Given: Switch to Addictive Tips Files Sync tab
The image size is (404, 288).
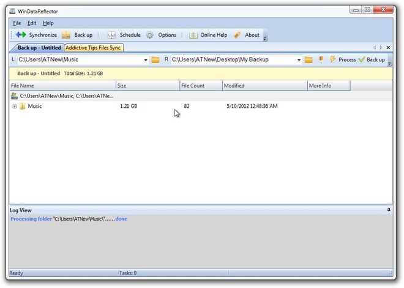Looking at the screenshot, I should (93, 48).
